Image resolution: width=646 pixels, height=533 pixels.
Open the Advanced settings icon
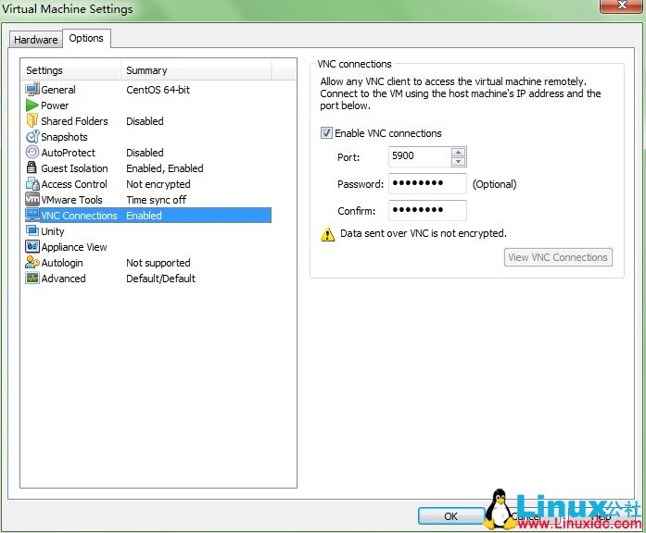point(32,279)
